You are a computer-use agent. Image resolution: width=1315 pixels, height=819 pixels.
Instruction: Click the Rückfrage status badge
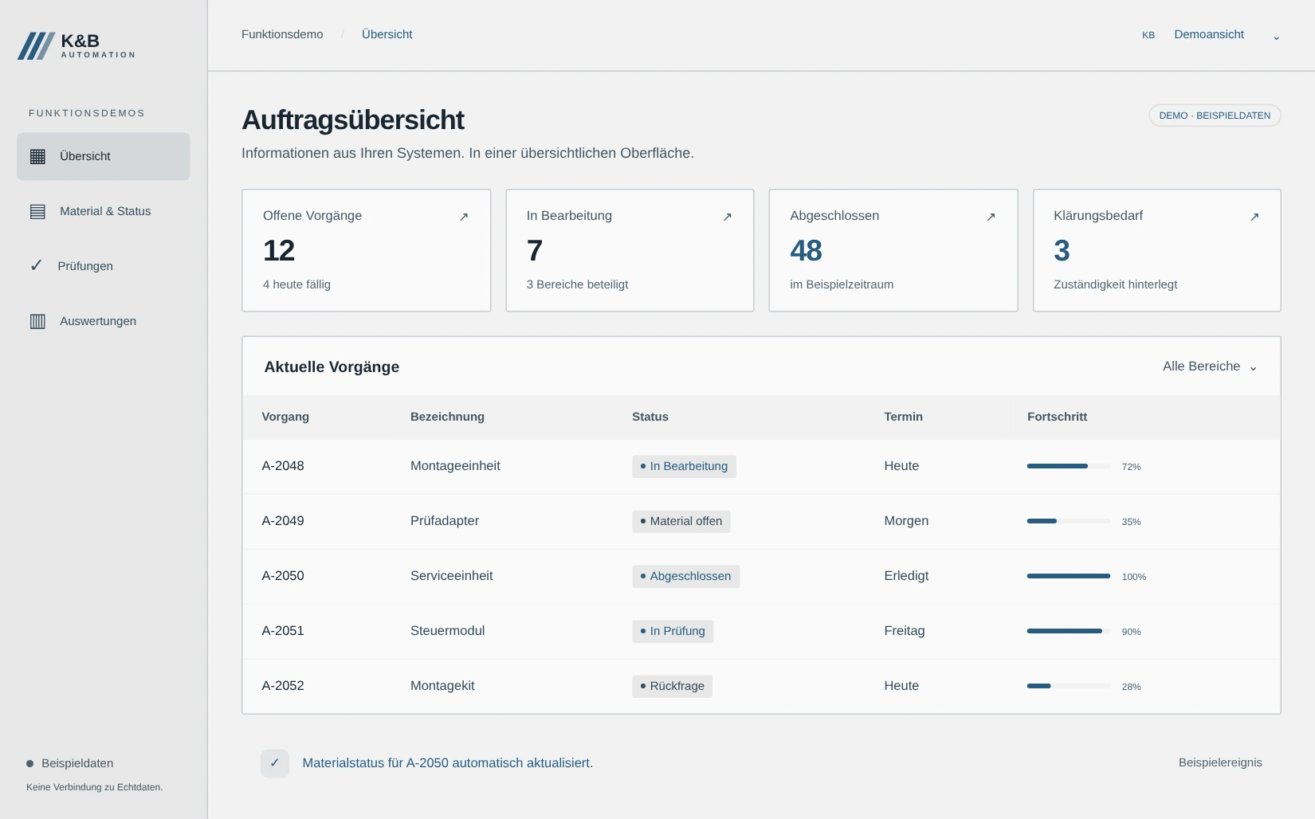tap(672, 686)
